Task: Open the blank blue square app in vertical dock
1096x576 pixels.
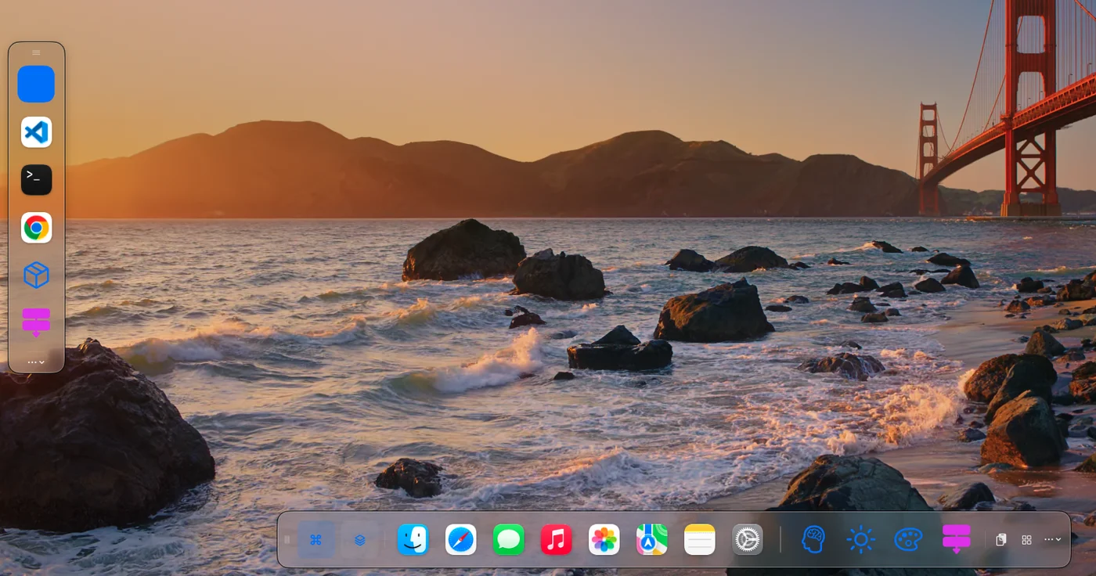Action: (x=36, y=84)
